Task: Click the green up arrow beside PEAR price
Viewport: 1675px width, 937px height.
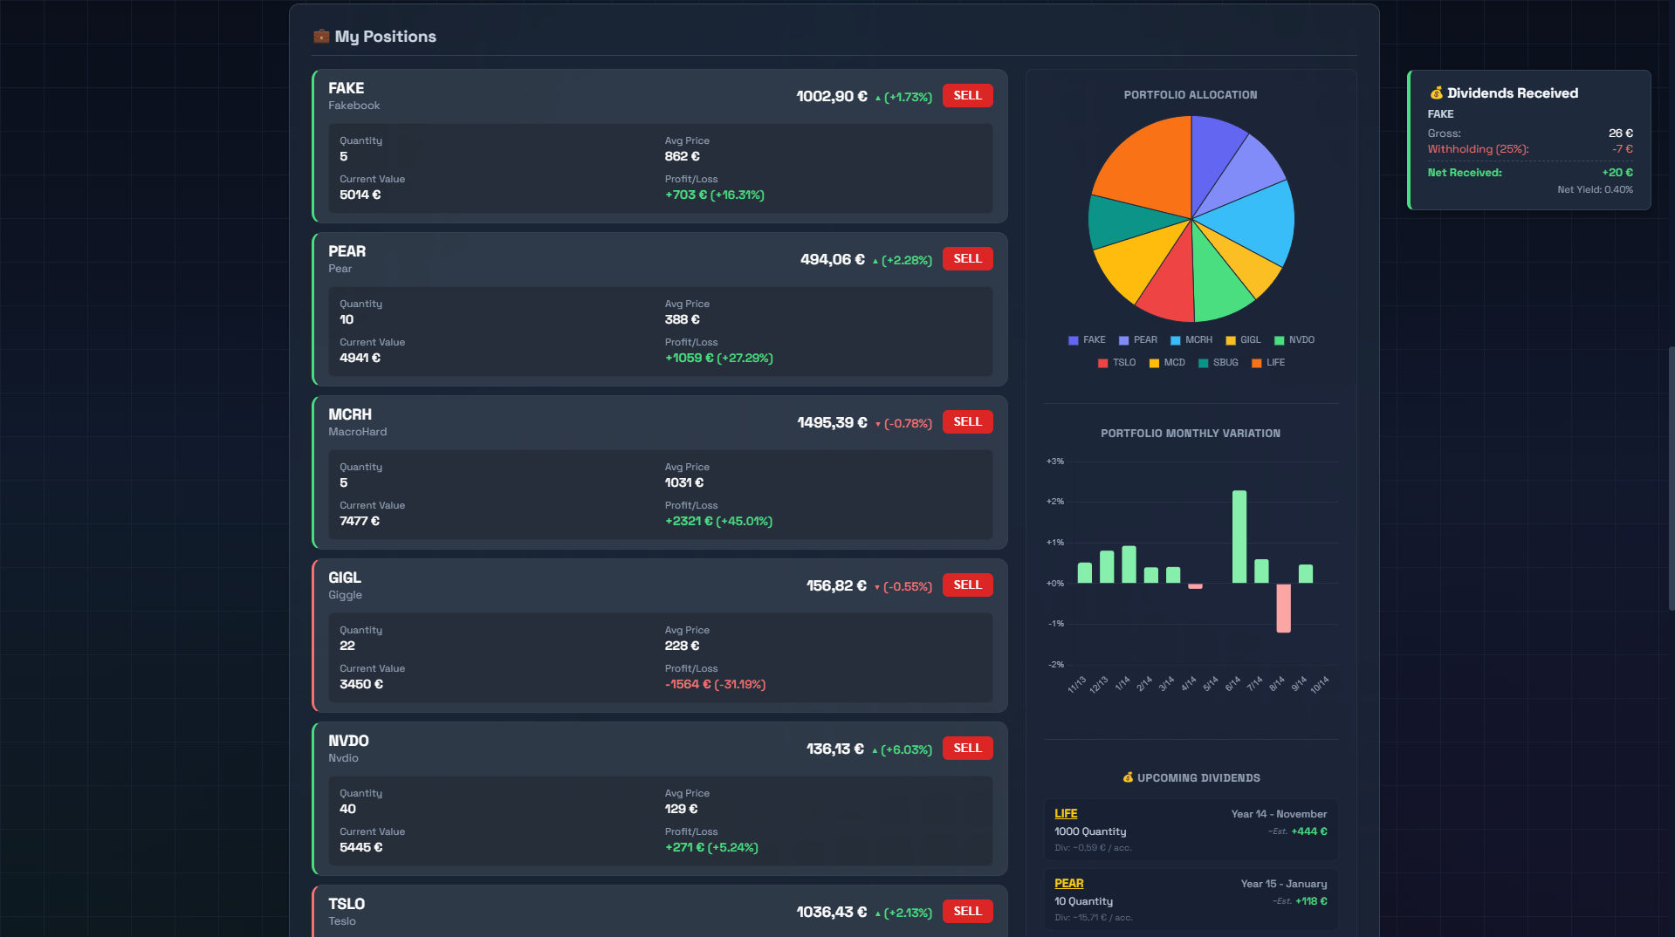Action: (875, 261)
